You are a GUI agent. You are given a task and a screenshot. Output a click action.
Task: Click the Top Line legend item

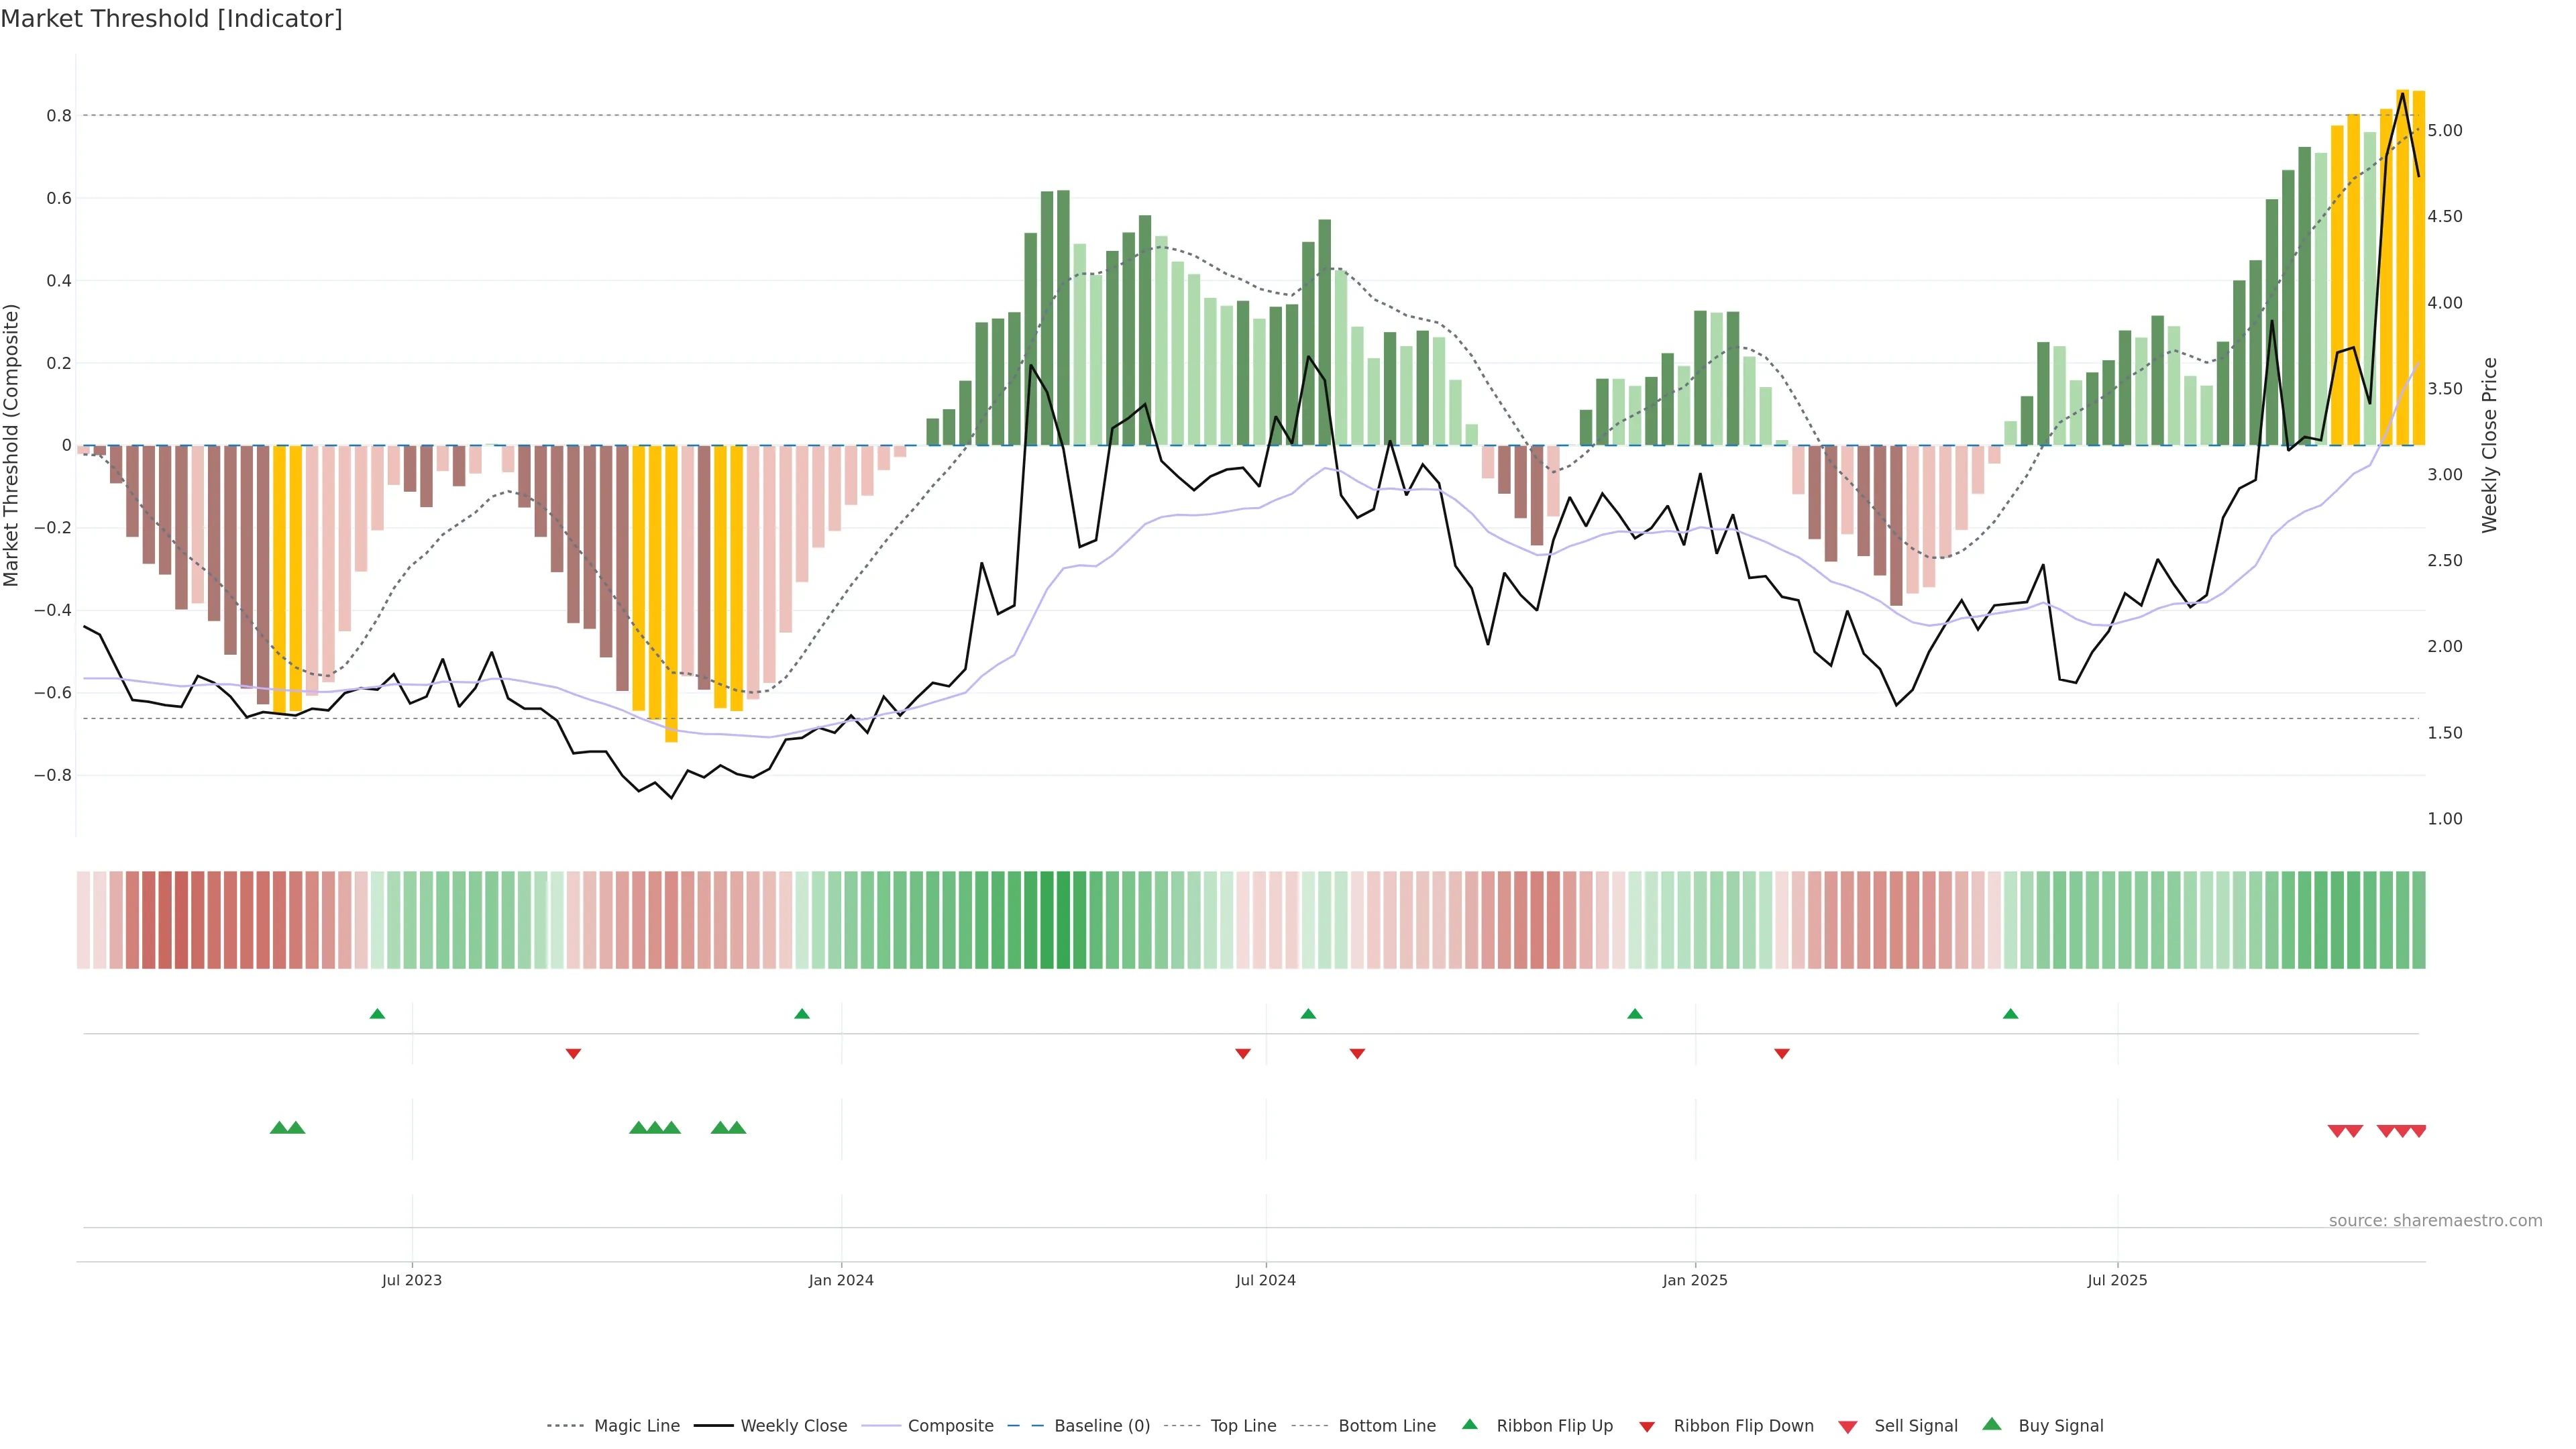[x=1243, y=1426]
